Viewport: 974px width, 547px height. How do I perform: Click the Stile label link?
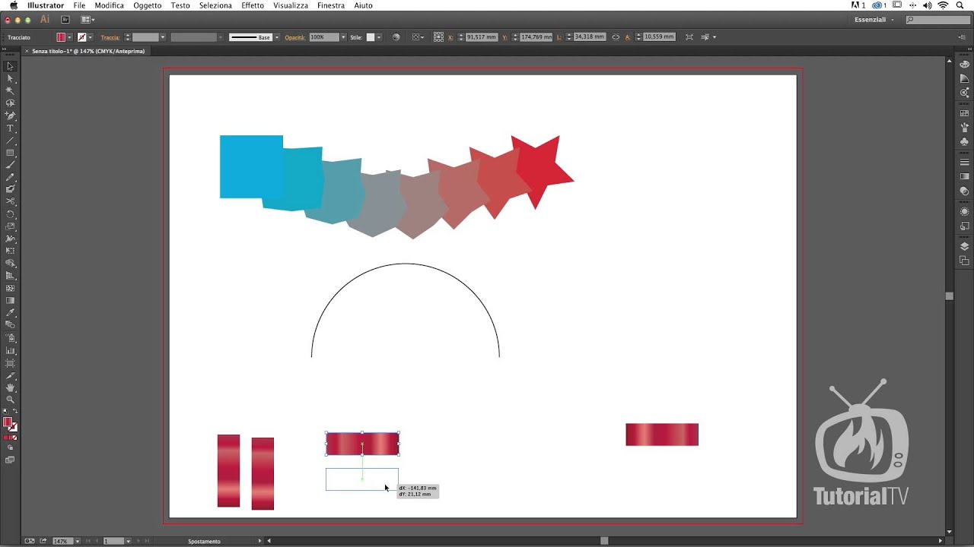click(x=356, y=36)
